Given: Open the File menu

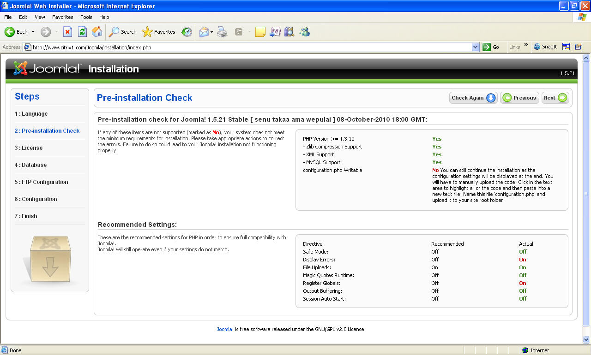Looking at the screenshot, I should [x=8, y=17].
